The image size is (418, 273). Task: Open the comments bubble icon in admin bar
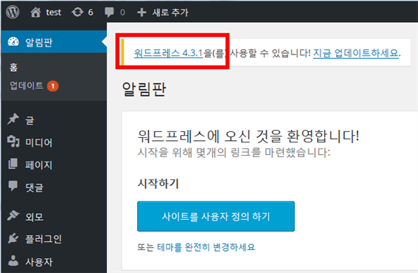tap(109, 13)
